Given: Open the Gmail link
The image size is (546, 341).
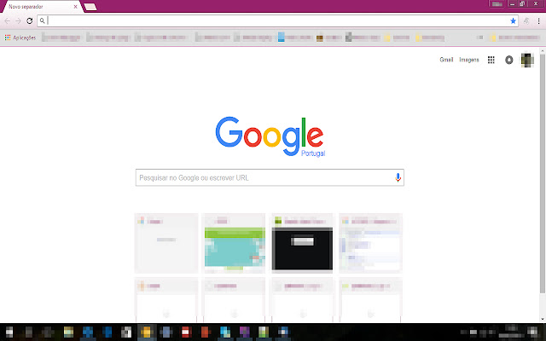Looking at the screenshot, I should pos(446,60).
